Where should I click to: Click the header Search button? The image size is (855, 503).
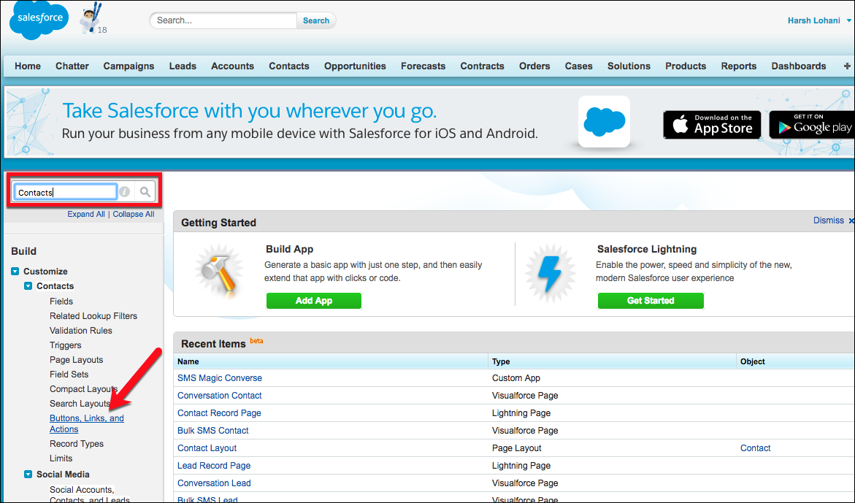(316, 20)
